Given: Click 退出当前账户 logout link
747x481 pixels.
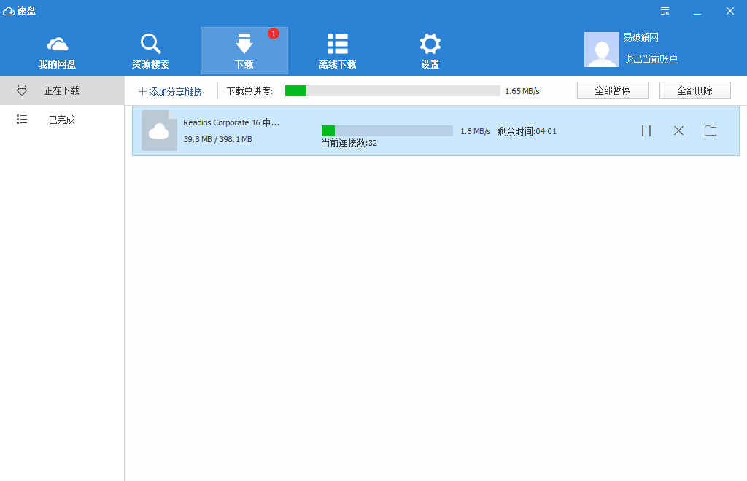Looking at the screenshot, I should 651,59.
